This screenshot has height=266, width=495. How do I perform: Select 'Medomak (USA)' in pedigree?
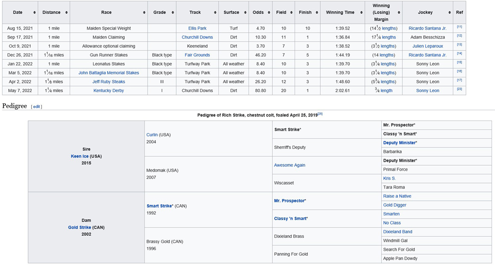click(x=162, y=171)
